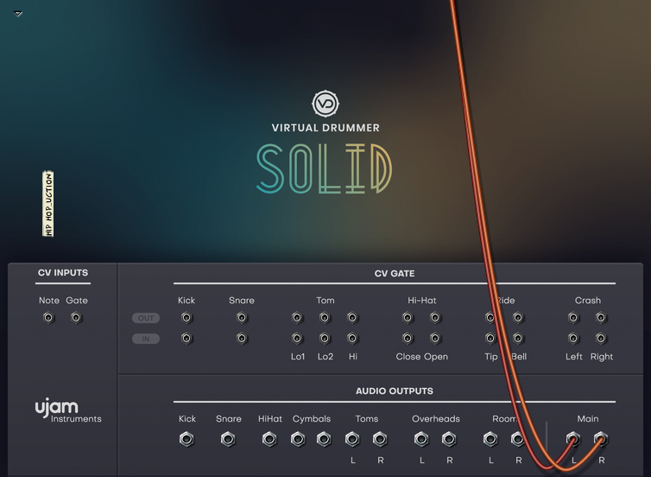Click the Ride Bell gate IN jack
Viewport: 651px width, 477px height.
pyautogui.click(x=518, y=339)
